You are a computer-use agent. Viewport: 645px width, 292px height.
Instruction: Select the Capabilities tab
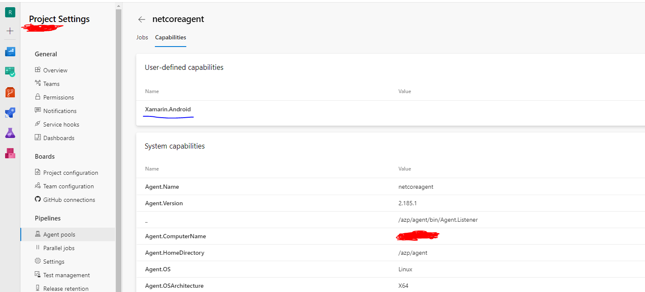171,37
